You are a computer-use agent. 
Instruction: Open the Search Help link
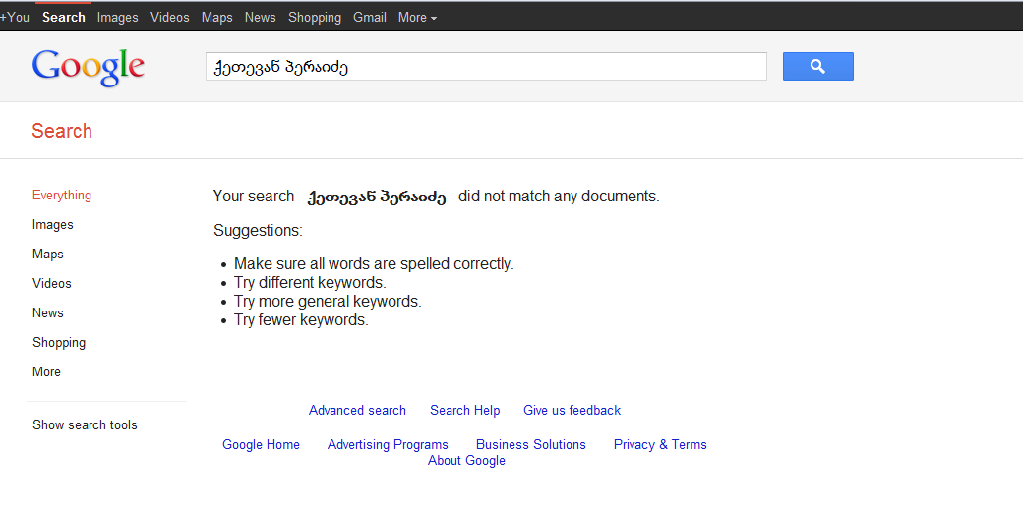coord(464,410)
